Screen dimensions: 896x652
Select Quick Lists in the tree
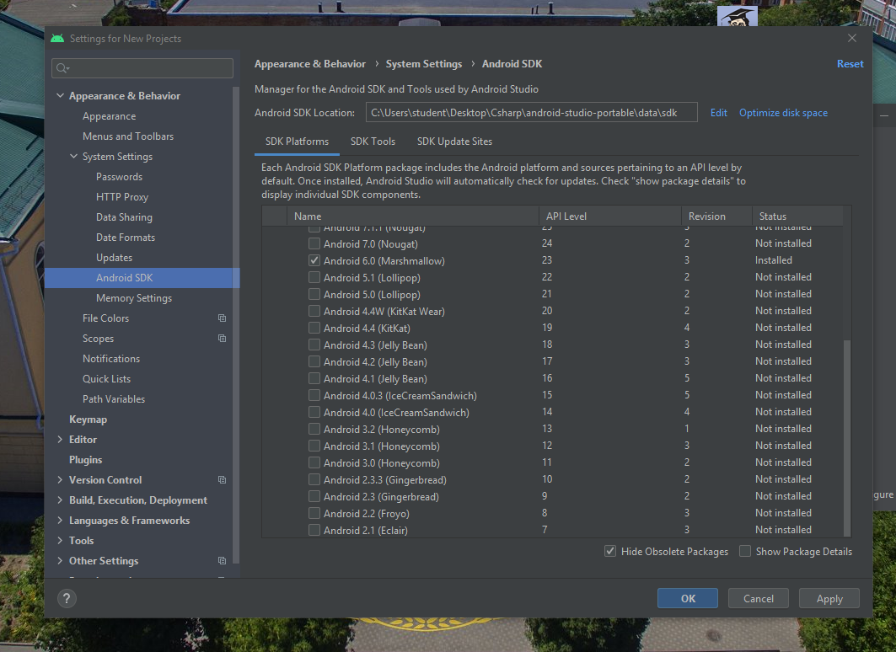click(x=106, y=378)
